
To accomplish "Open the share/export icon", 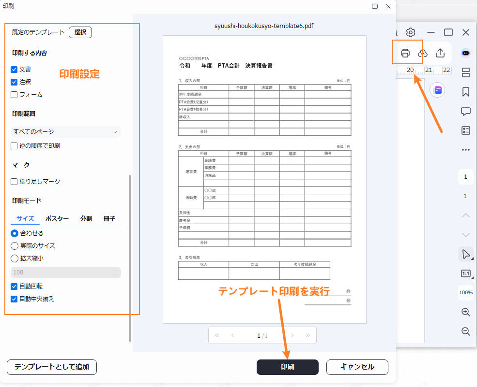I will [440, 53].
